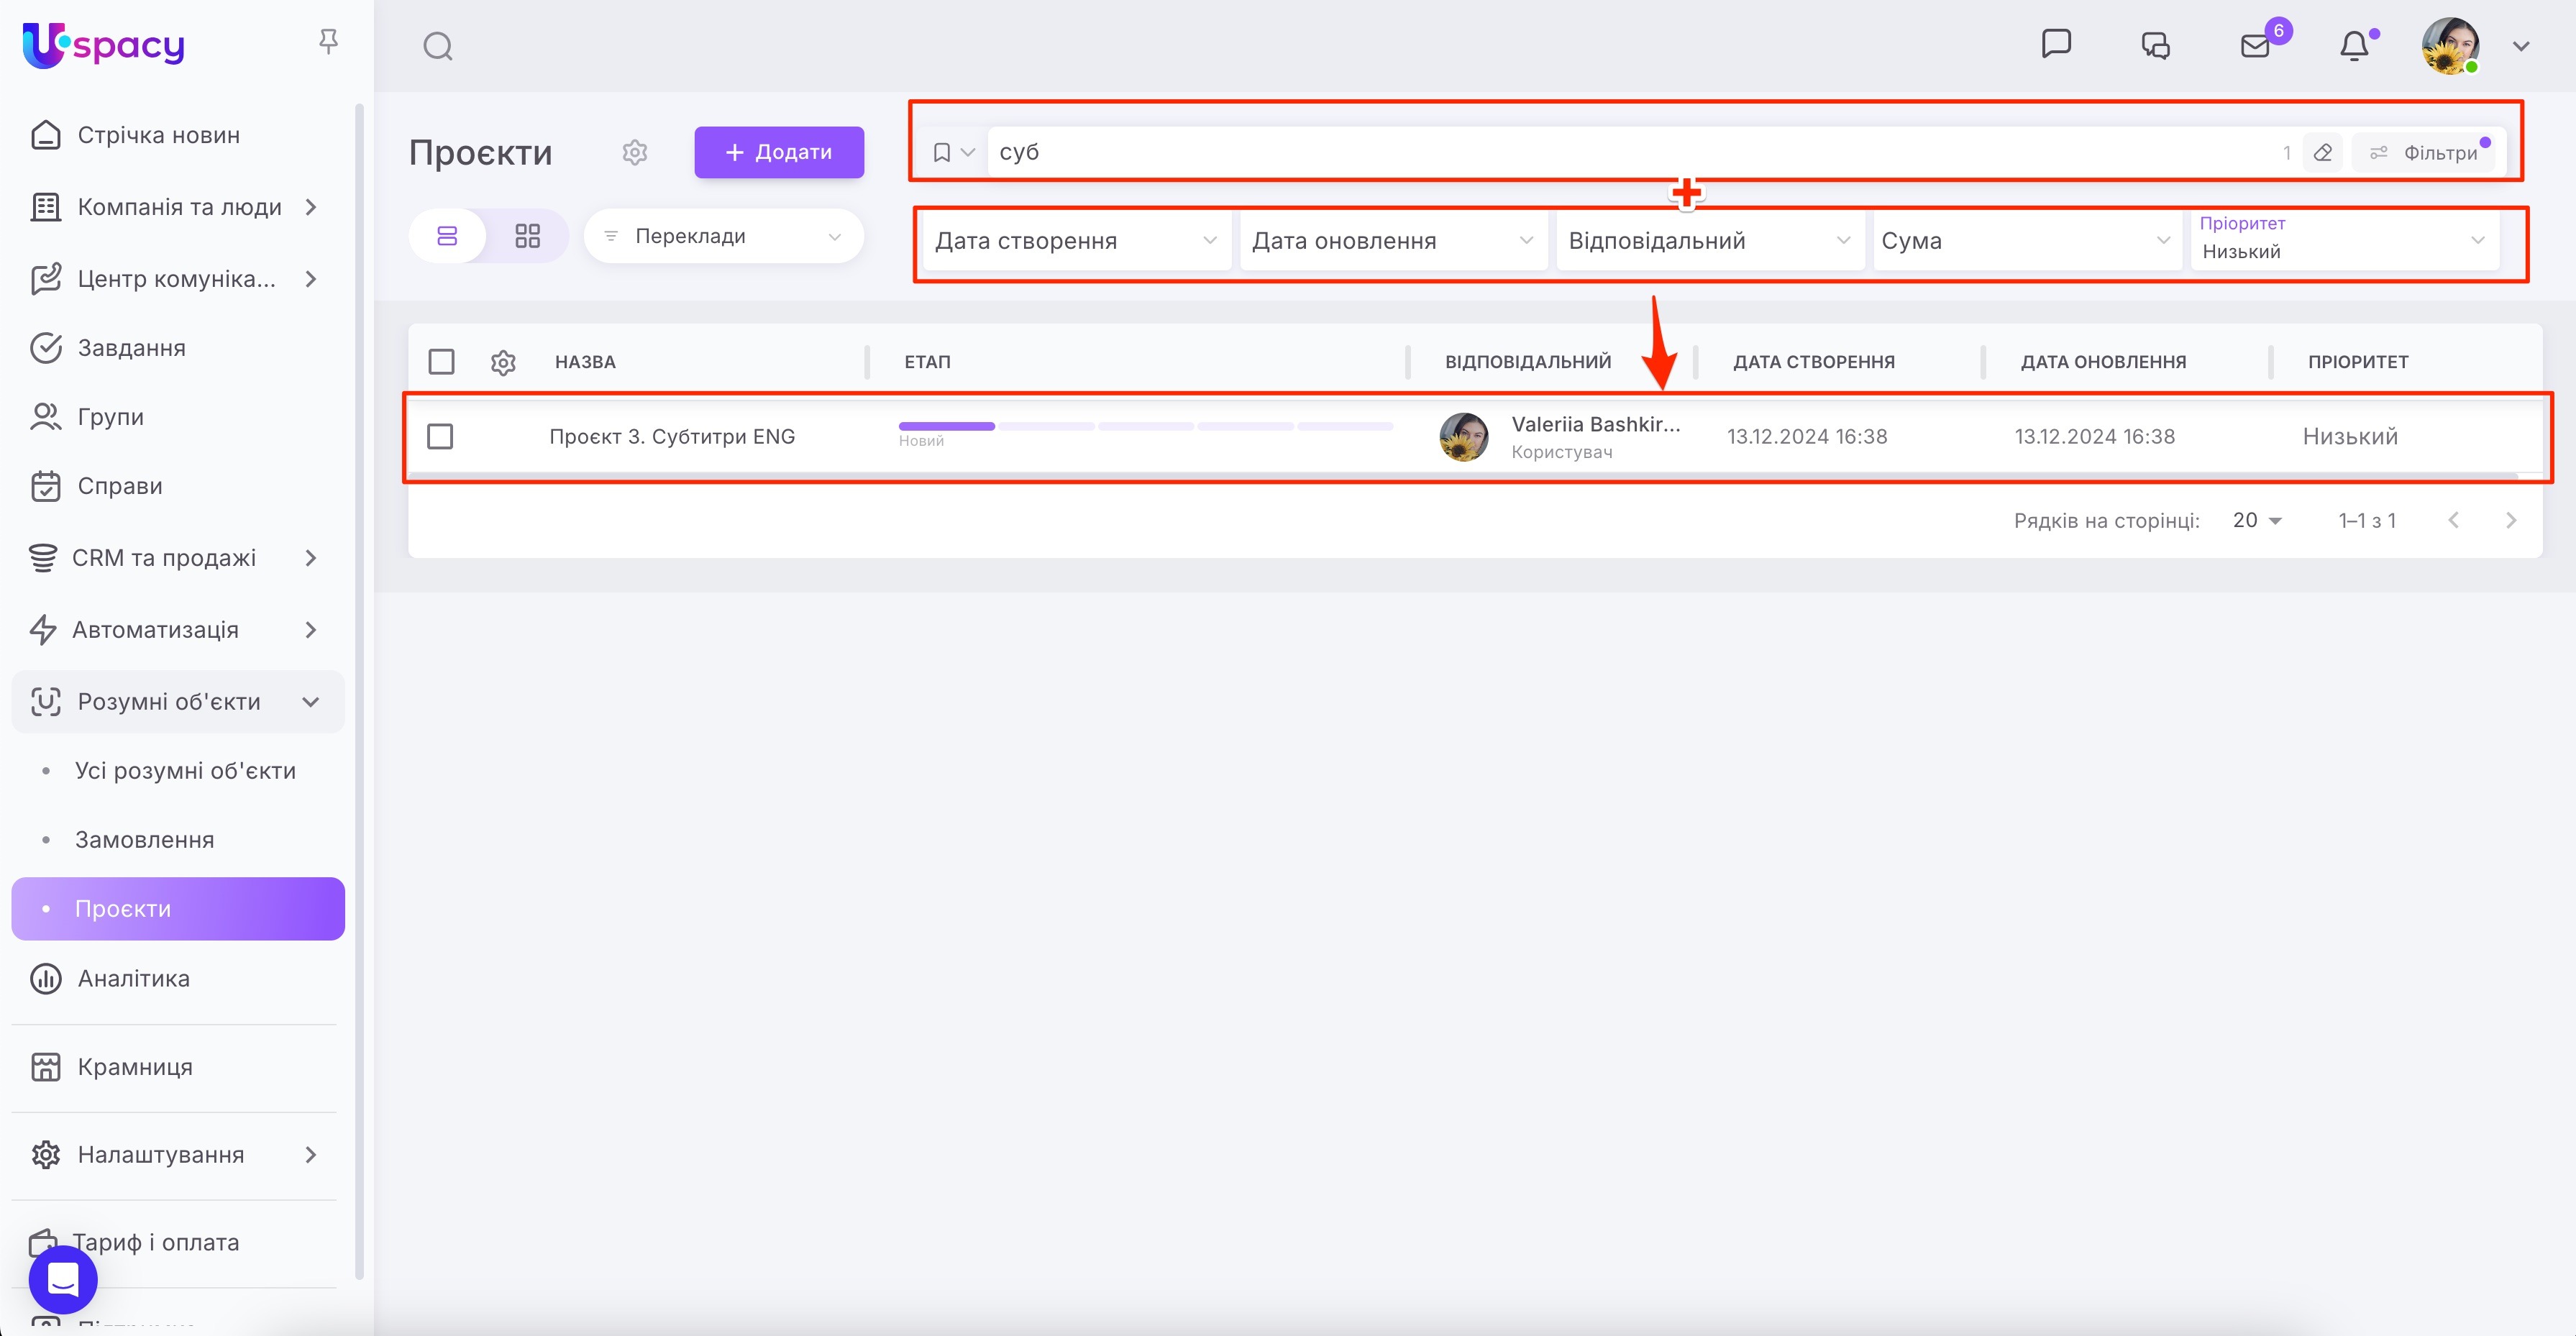The image size is (2576, 1336).
Task: Open table column settings gear icon
Action: click(503, 362)
